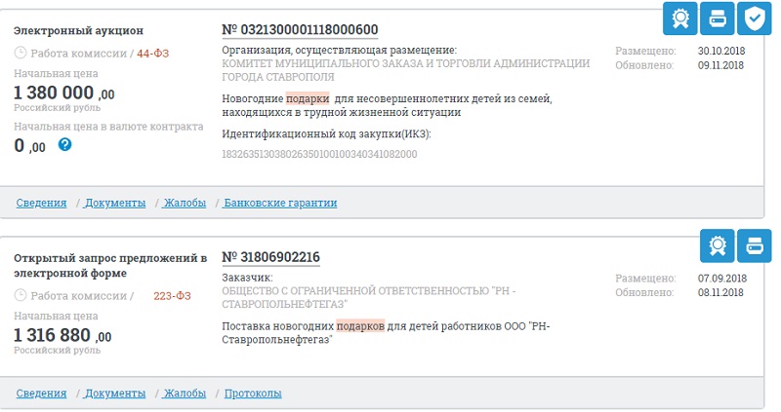Click the shield checkmark icon

tap(754, 19)
